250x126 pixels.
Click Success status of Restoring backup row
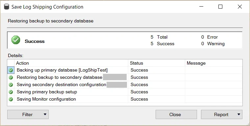139,78
